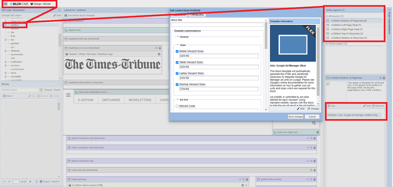Screen dimensions: 393x187
Task: Add block to global-container-top-fullscreen with plus icon
Action: [x=308, y=138]
